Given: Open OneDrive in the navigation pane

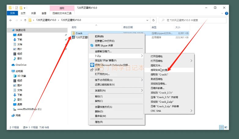Looking at the screenshot, I should click(21, 65).
